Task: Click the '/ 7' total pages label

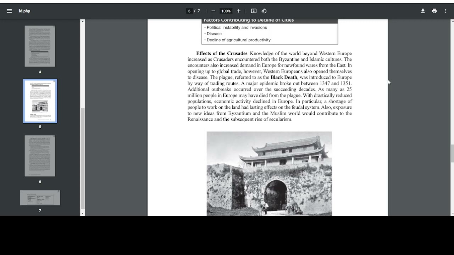Action: pyautogui.click(x=196, y=11)
